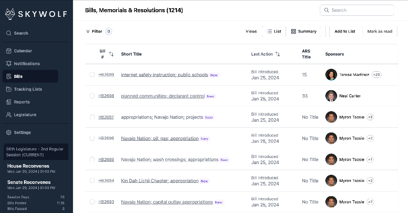The width and height of the screenshot is (408, 213).
Task: Click the Reports icon
Action: pos(9,102)
